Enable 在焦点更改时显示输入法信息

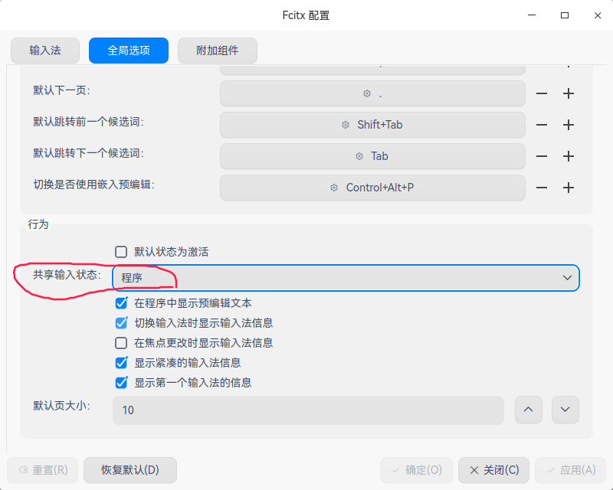tap(121, 343)
